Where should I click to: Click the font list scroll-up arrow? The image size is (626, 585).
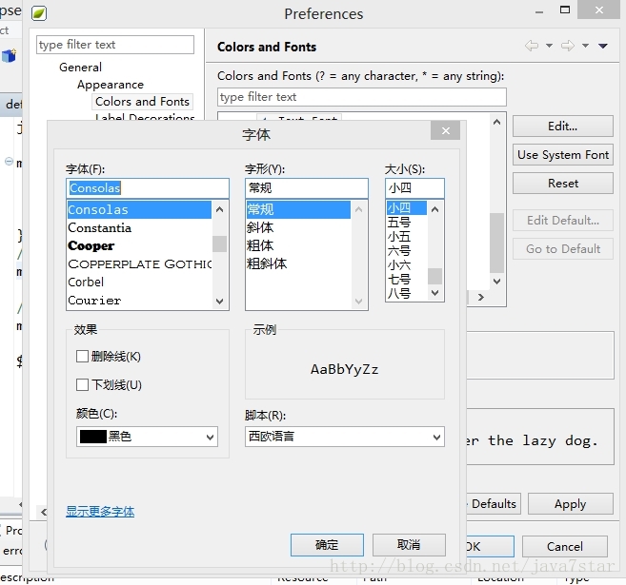[x=219, y=209]
